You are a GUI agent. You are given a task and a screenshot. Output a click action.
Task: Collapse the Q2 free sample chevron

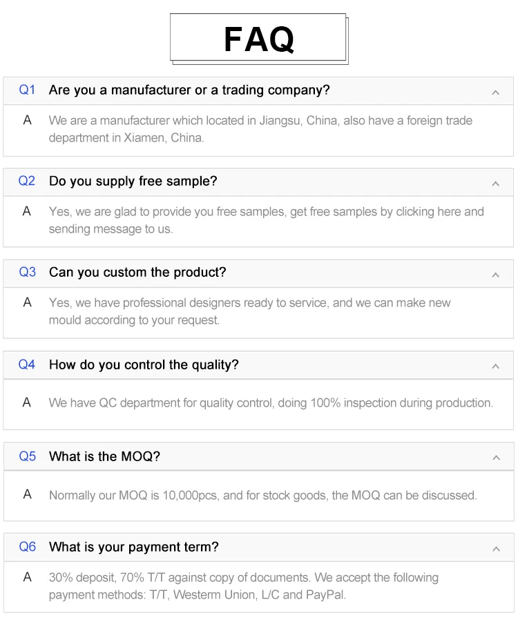495,183
